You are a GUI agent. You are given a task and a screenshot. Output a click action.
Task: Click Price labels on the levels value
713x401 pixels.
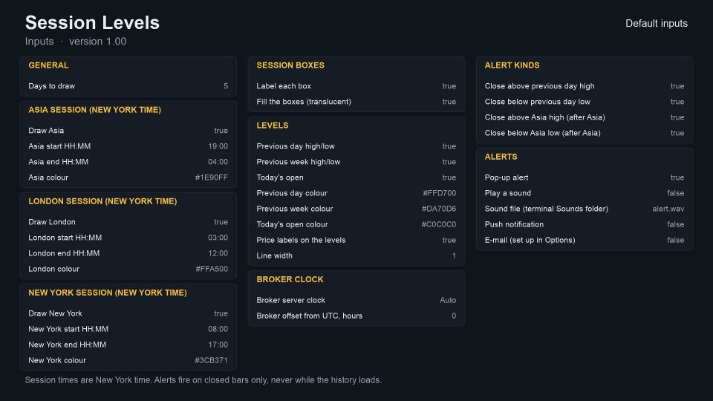(x=449, y=240)
